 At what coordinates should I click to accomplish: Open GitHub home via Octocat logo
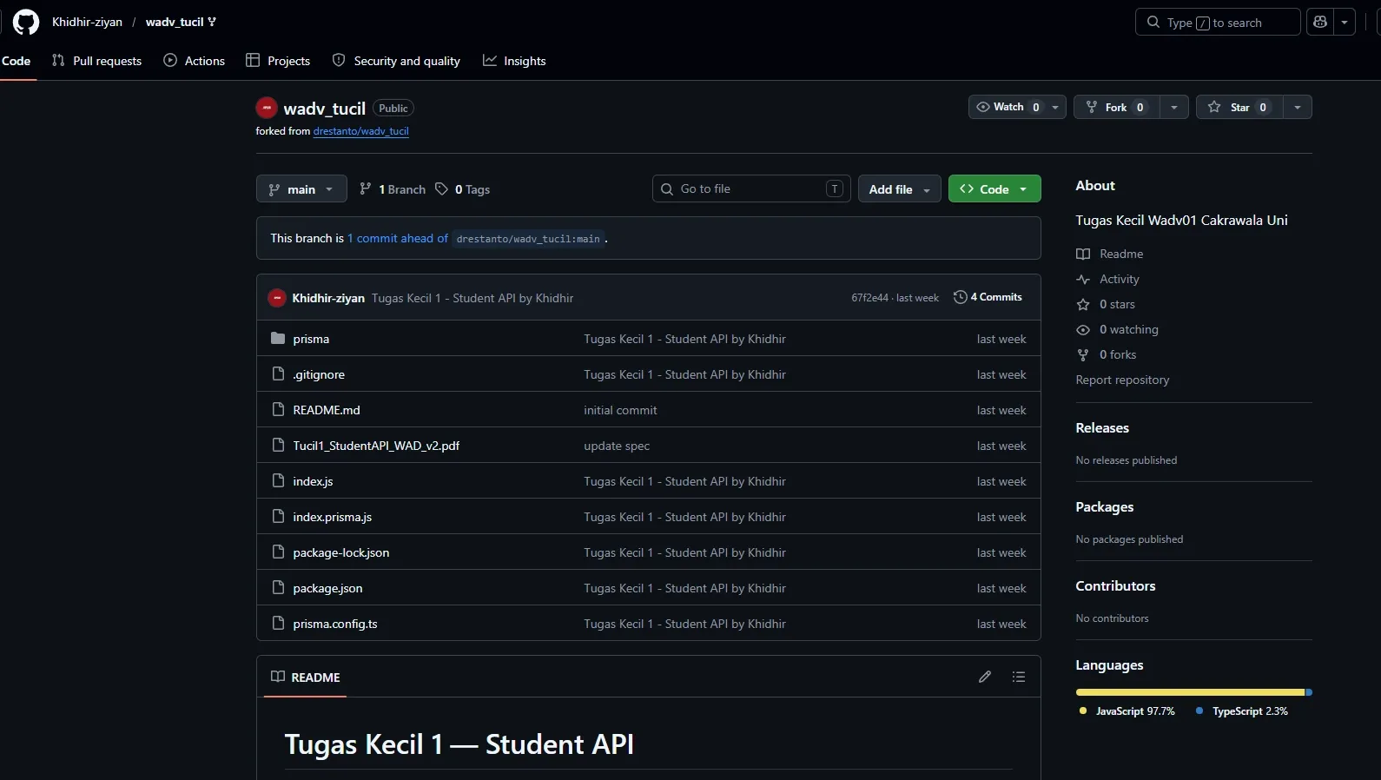[26, 22]
